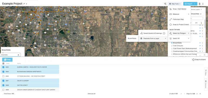The width and height of the screenshot is (208, 98).
Task: Open Features from a Layer submenu
Action: point(153,39)
